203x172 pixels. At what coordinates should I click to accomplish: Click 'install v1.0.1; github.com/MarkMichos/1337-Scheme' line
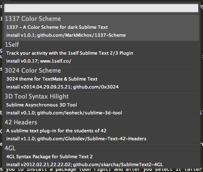[66, 35]
